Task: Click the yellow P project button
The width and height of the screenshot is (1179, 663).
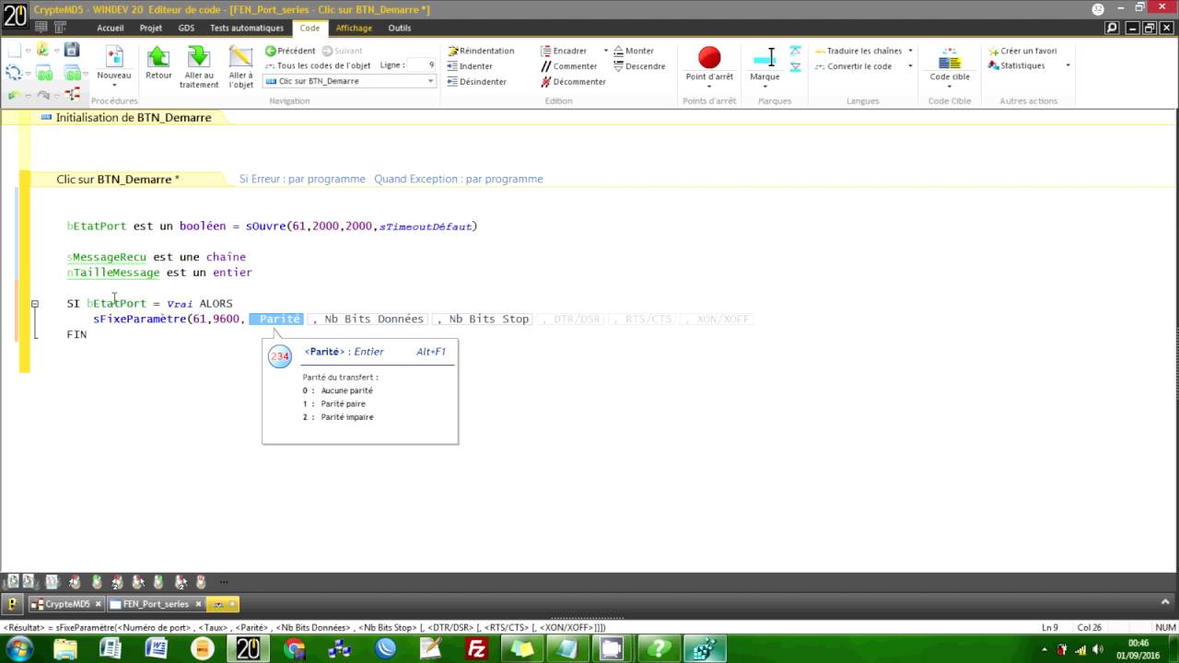Action: pyautogui.click(x=13, y=604)
